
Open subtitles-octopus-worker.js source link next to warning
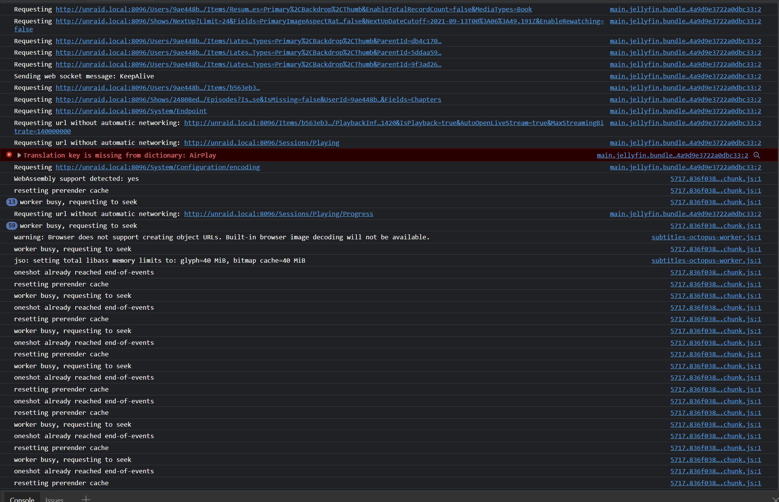click(706, 237)
